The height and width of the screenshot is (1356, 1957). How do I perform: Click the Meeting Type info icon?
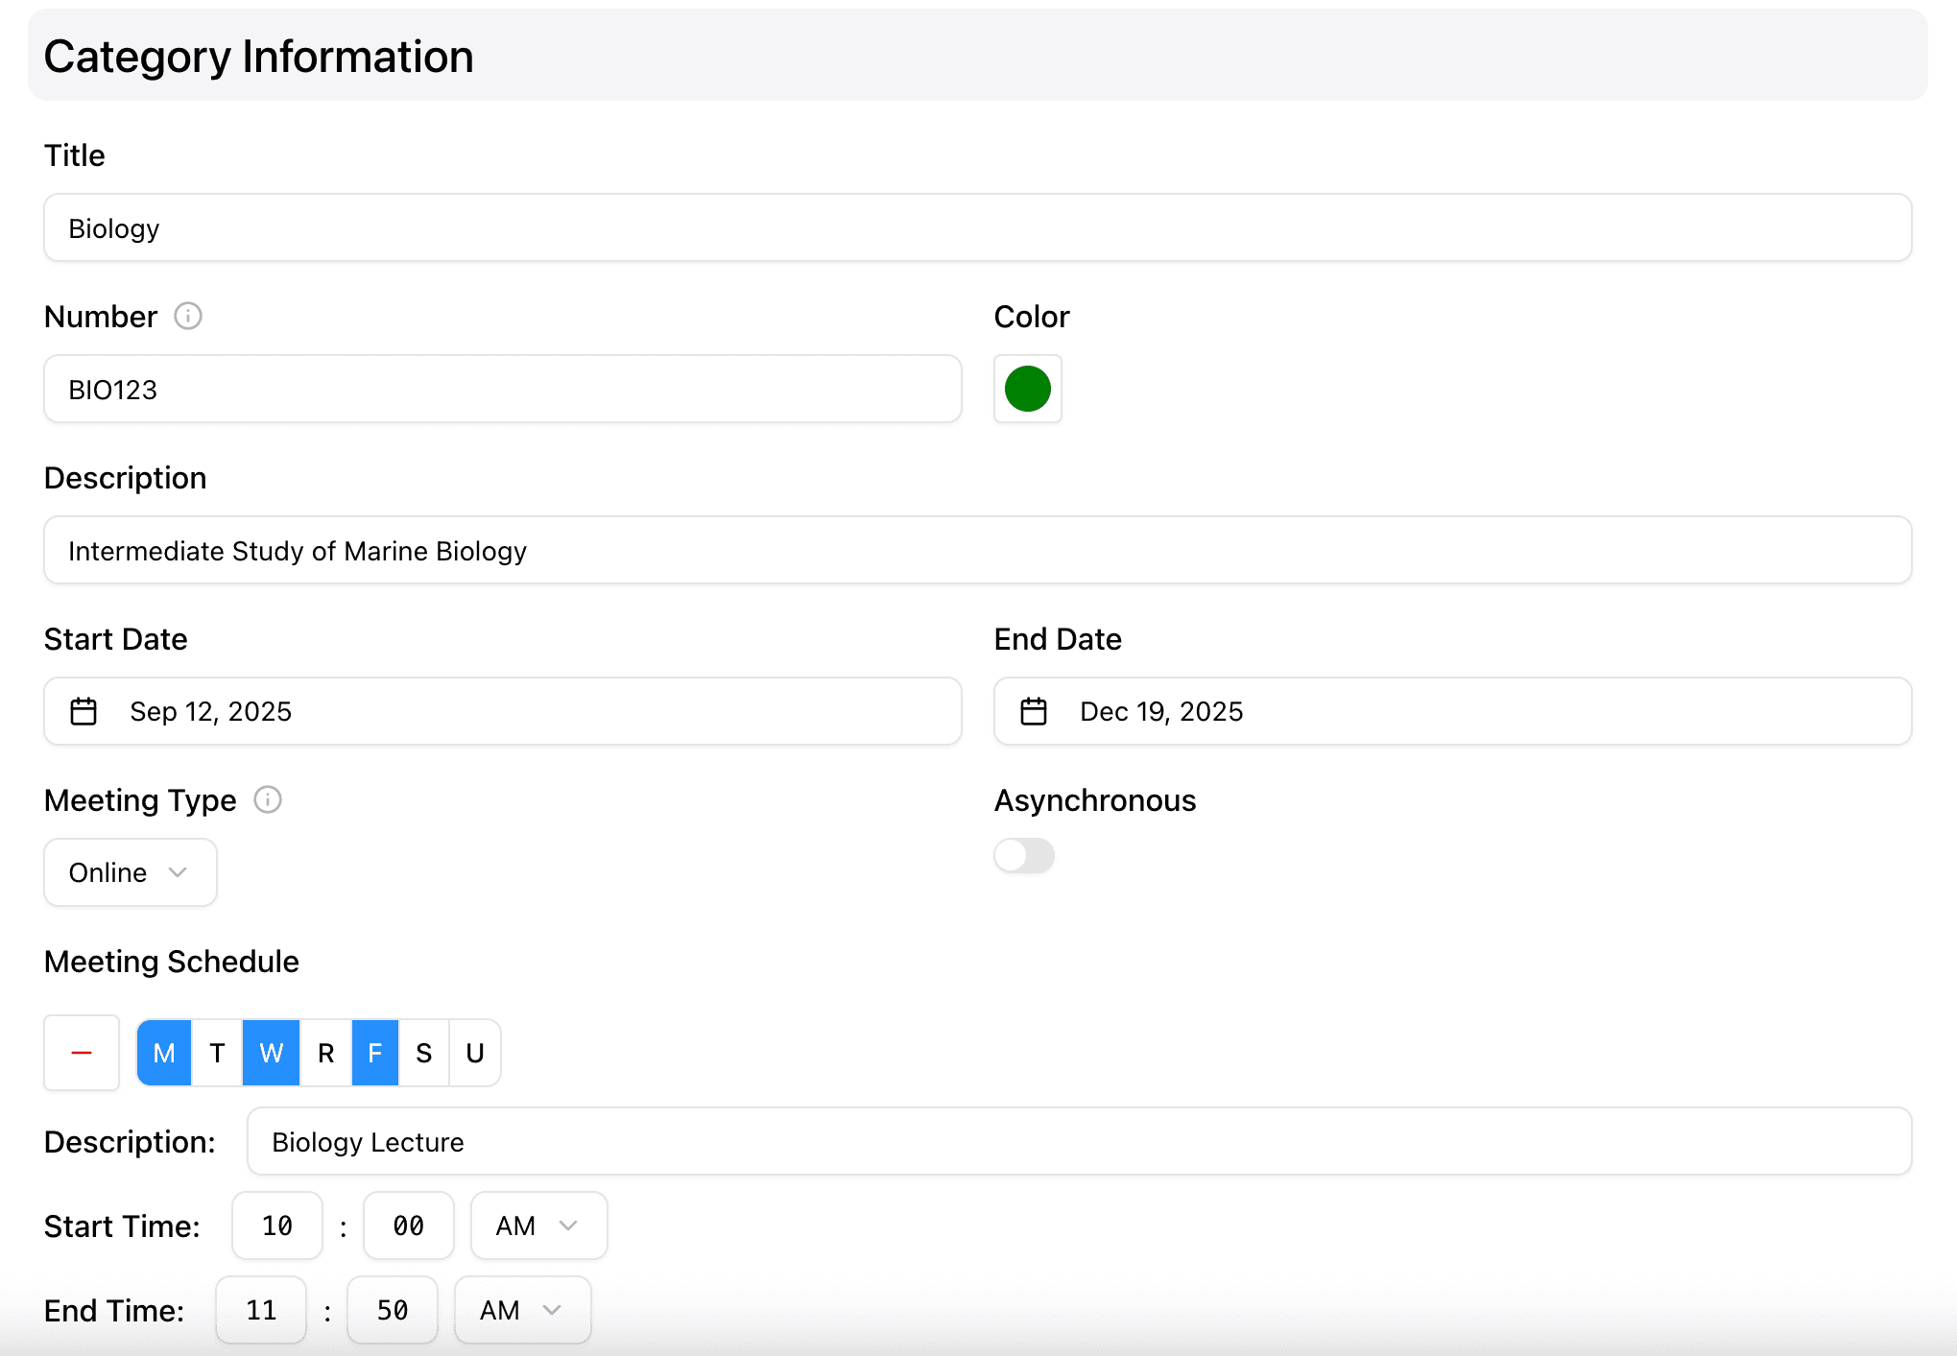click(268, 799)
